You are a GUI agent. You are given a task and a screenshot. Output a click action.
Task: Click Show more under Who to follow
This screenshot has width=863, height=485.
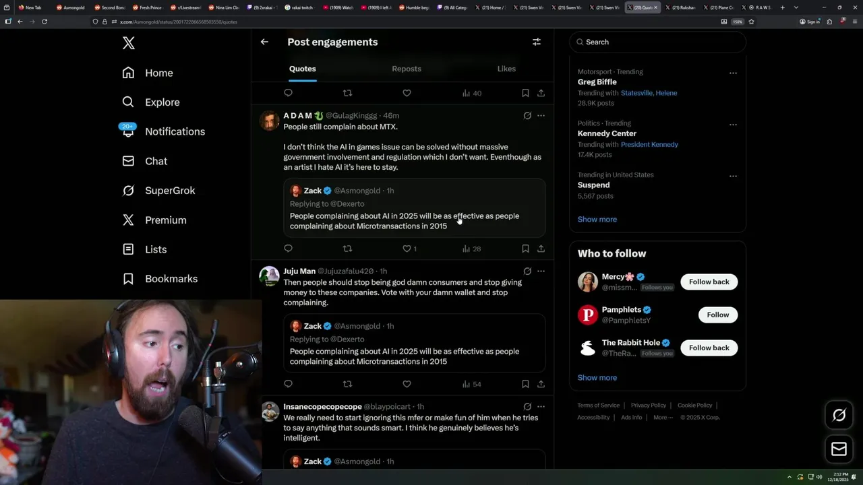(597, 377)
